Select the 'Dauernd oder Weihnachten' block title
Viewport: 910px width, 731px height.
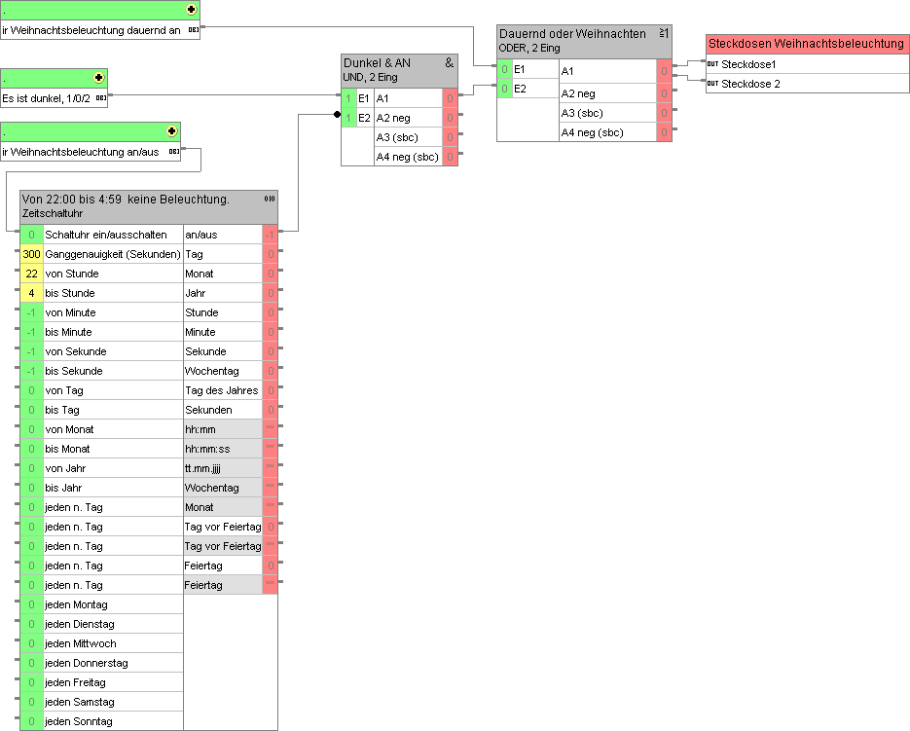point(572,34)
